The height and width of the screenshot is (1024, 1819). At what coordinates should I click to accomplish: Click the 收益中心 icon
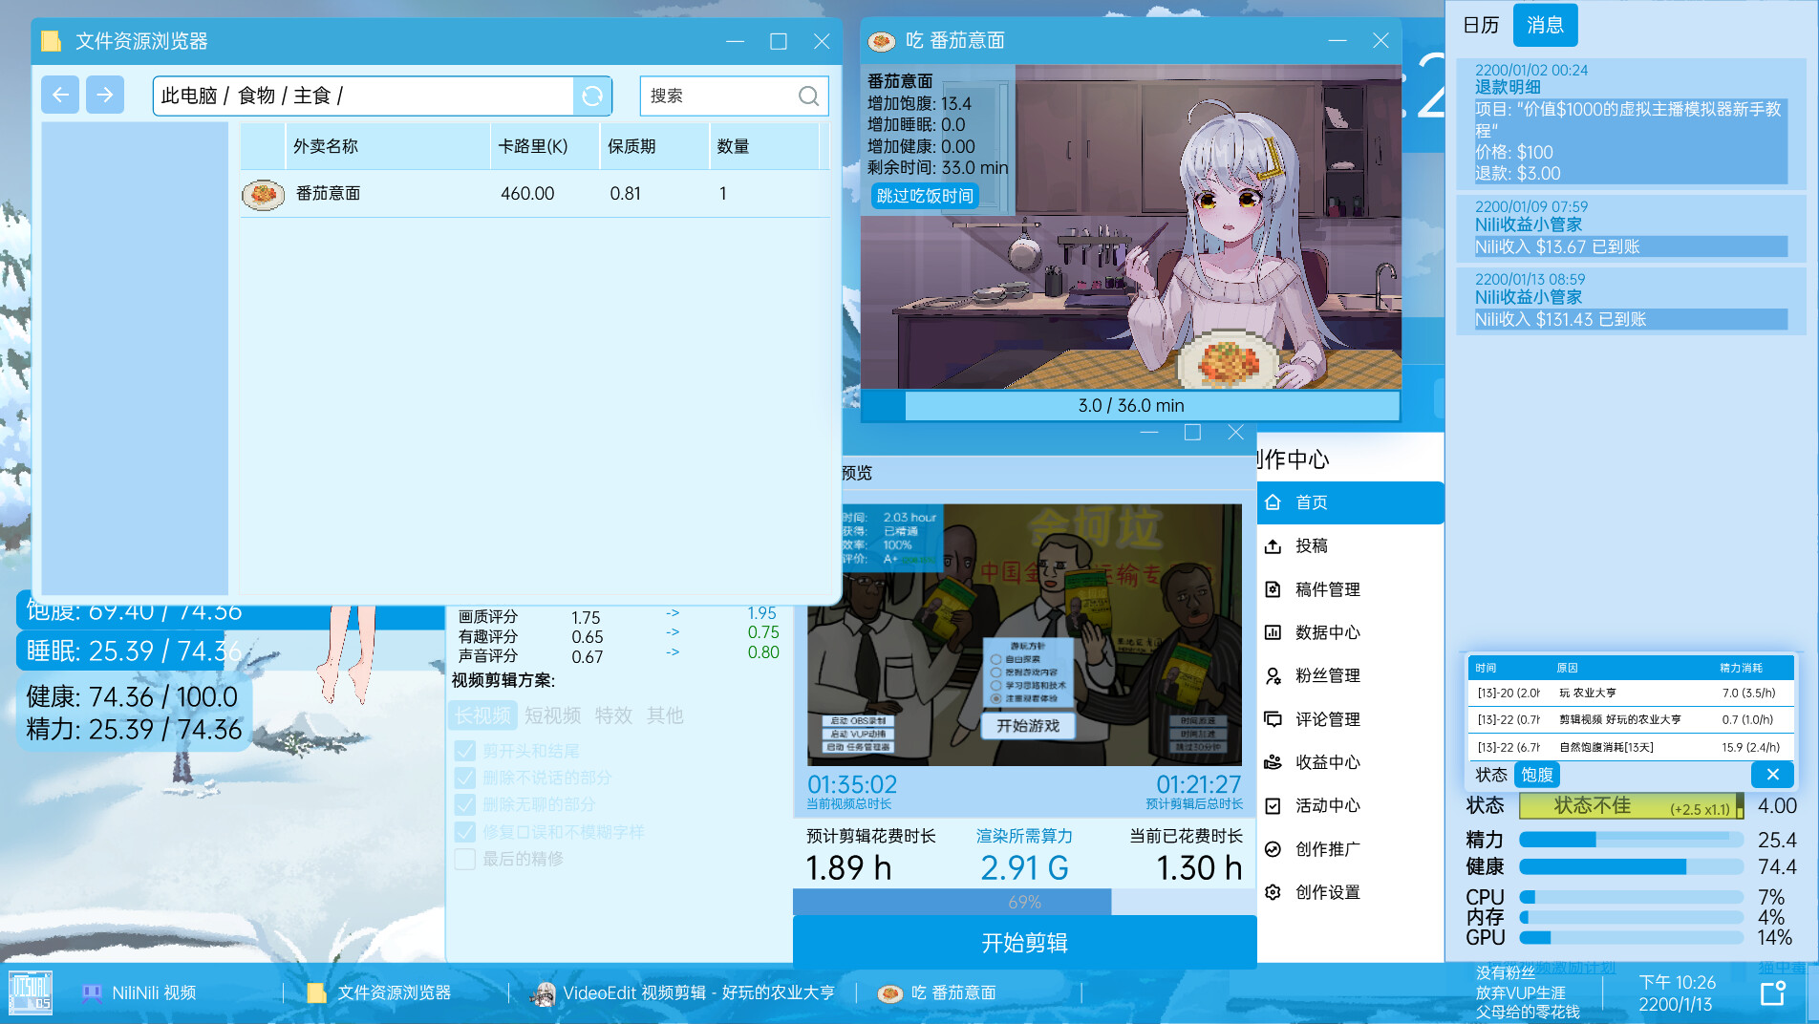pos(1274,762)
